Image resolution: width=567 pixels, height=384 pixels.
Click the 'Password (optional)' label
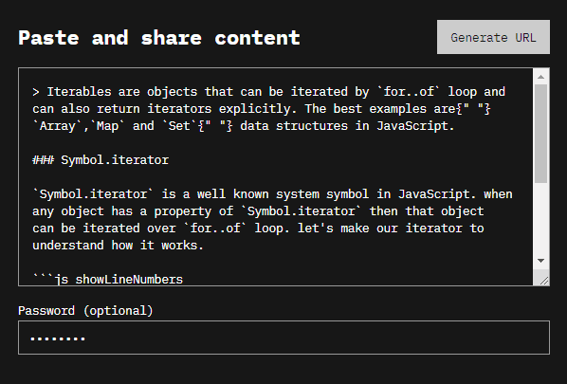point(85,311)
